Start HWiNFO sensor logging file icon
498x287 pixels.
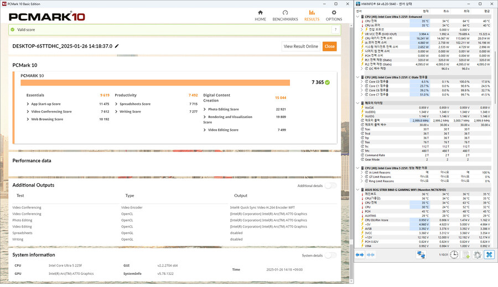click(465, 254)
